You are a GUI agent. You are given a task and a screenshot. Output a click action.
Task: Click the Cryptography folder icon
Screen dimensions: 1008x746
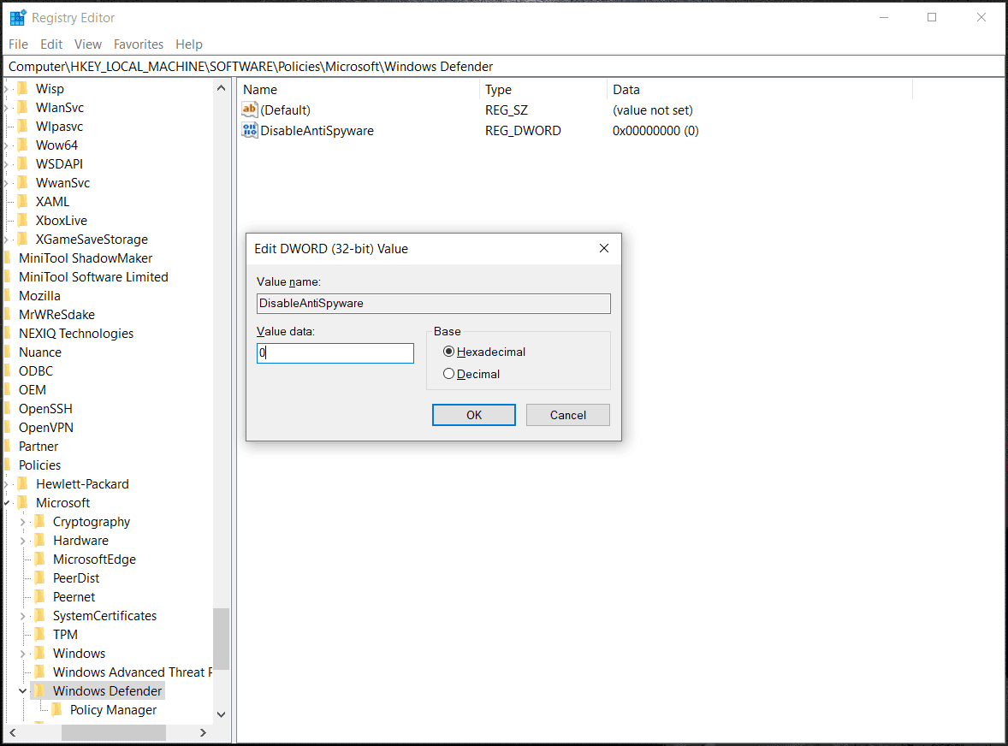(x=40, y=521)
